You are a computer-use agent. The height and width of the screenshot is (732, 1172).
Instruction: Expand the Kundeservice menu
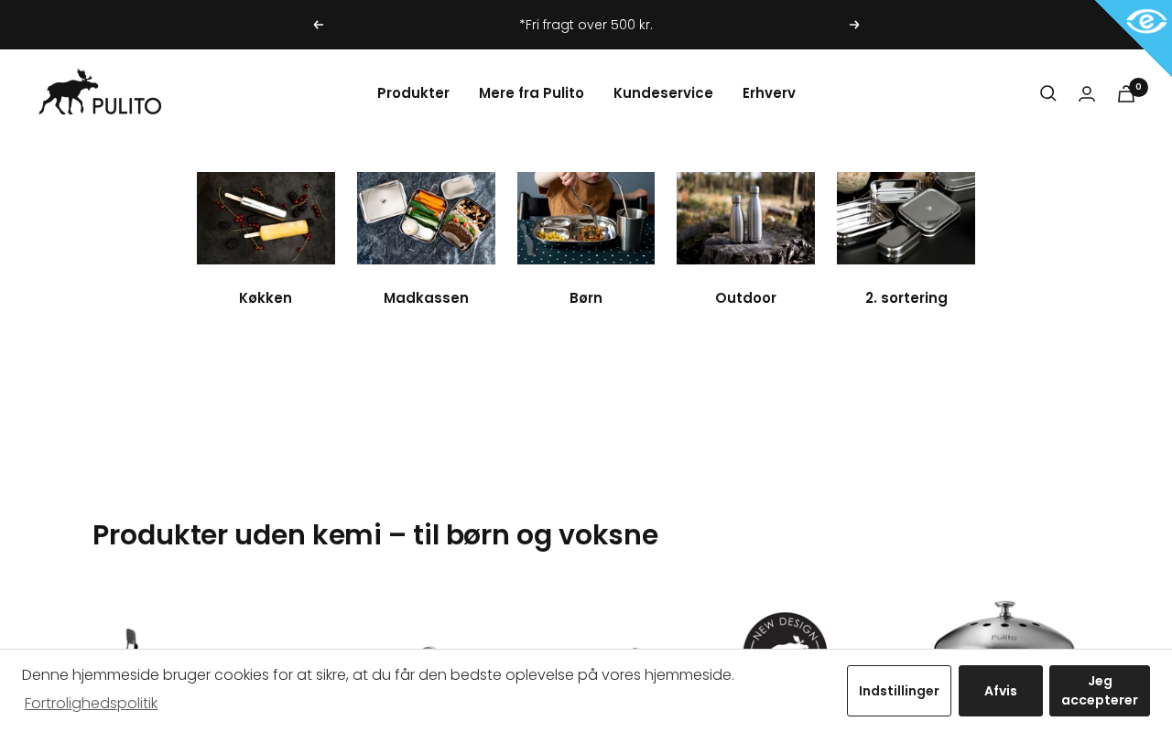coord(663,93)
